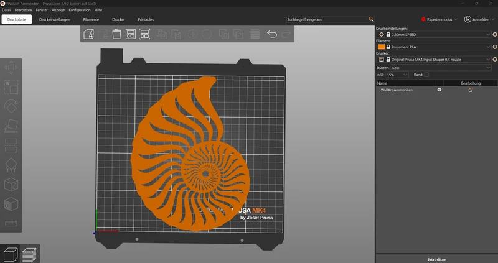Open the Hilfe menu
This screenshot has width=498, height=263.
98,10
